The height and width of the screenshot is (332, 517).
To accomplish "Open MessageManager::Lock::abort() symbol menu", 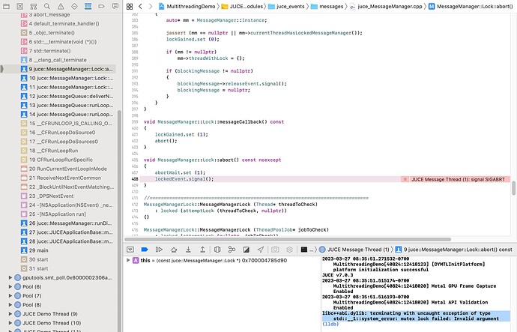I will tap(471, 6).
